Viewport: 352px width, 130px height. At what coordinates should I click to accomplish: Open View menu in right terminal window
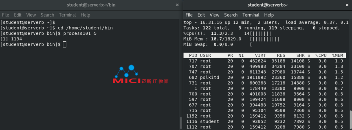[214, 15]
